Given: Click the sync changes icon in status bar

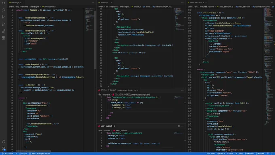Looking at the screenshot, I should click(x=16, y=153).
